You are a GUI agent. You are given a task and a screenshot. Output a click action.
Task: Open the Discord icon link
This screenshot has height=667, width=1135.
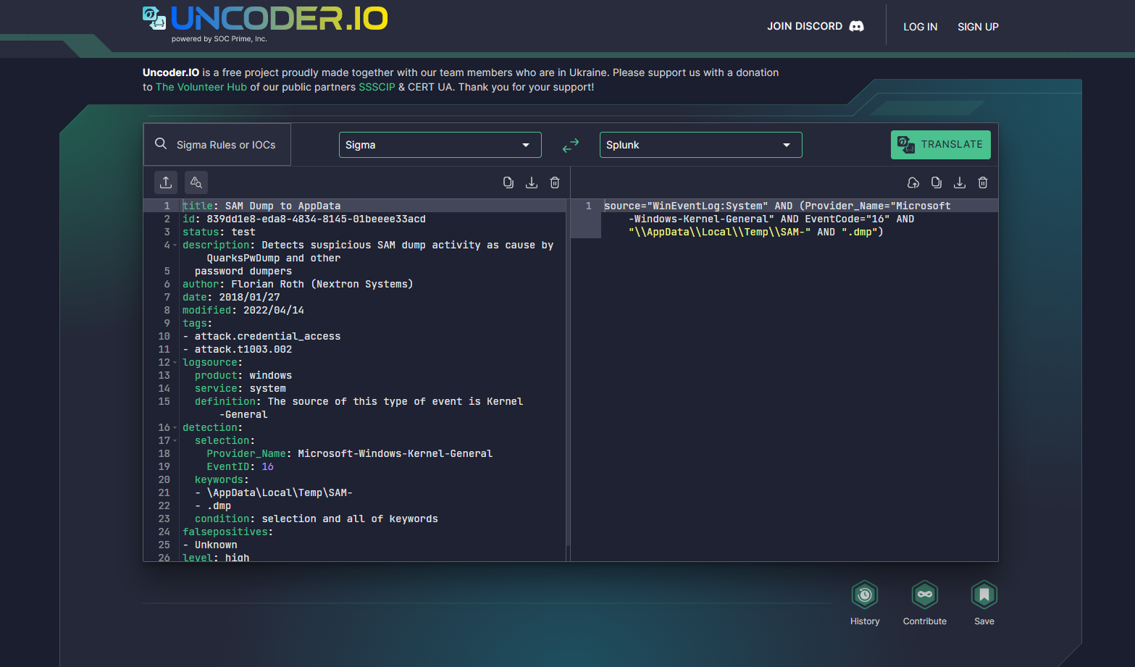(x=856, y=26)
